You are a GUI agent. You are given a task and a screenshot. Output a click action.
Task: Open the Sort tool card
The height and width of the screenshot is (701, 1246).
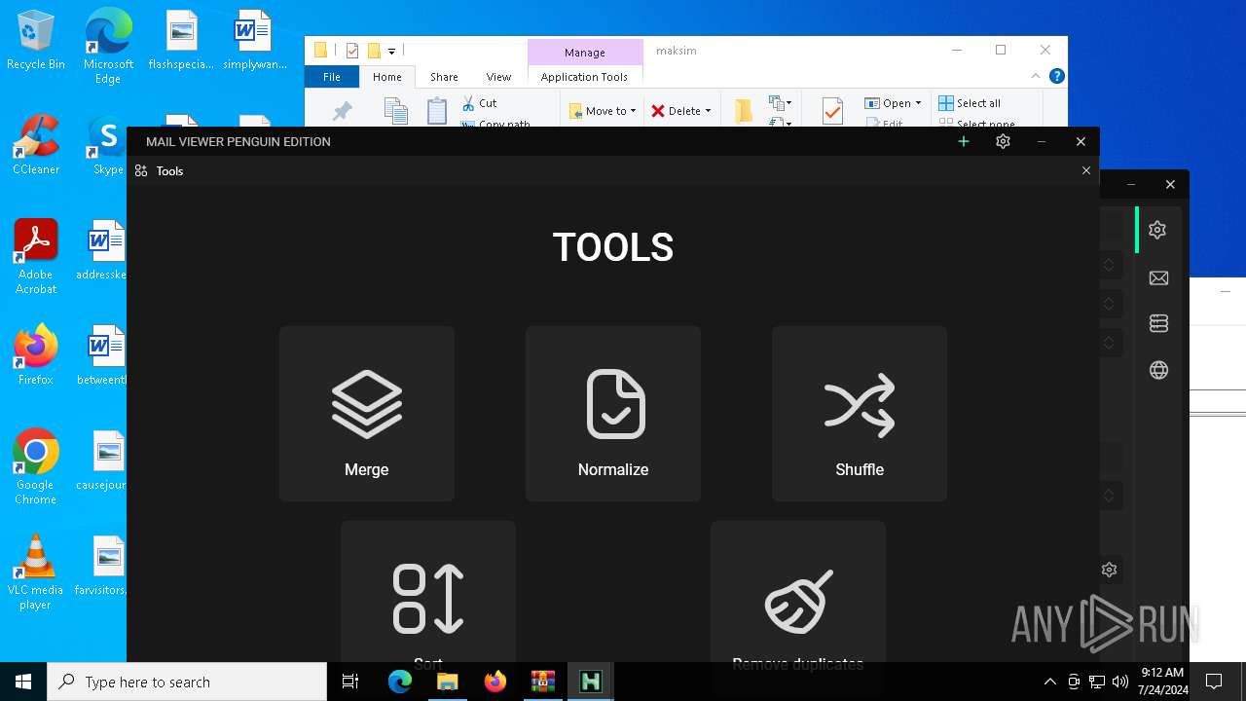[x=428, y=592]
